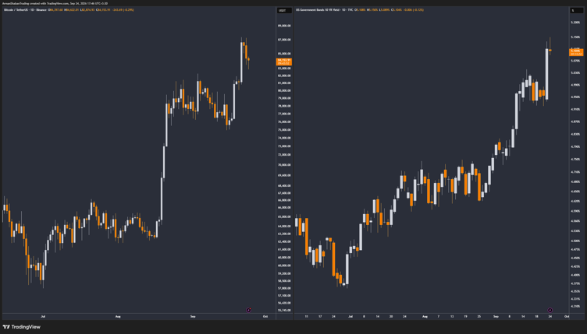Click the 25 date label on the yield chart

(x=478, y=316)
